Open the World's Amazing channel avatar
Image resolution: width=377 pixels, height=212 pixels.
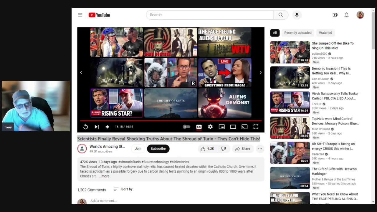click(82, 149)
